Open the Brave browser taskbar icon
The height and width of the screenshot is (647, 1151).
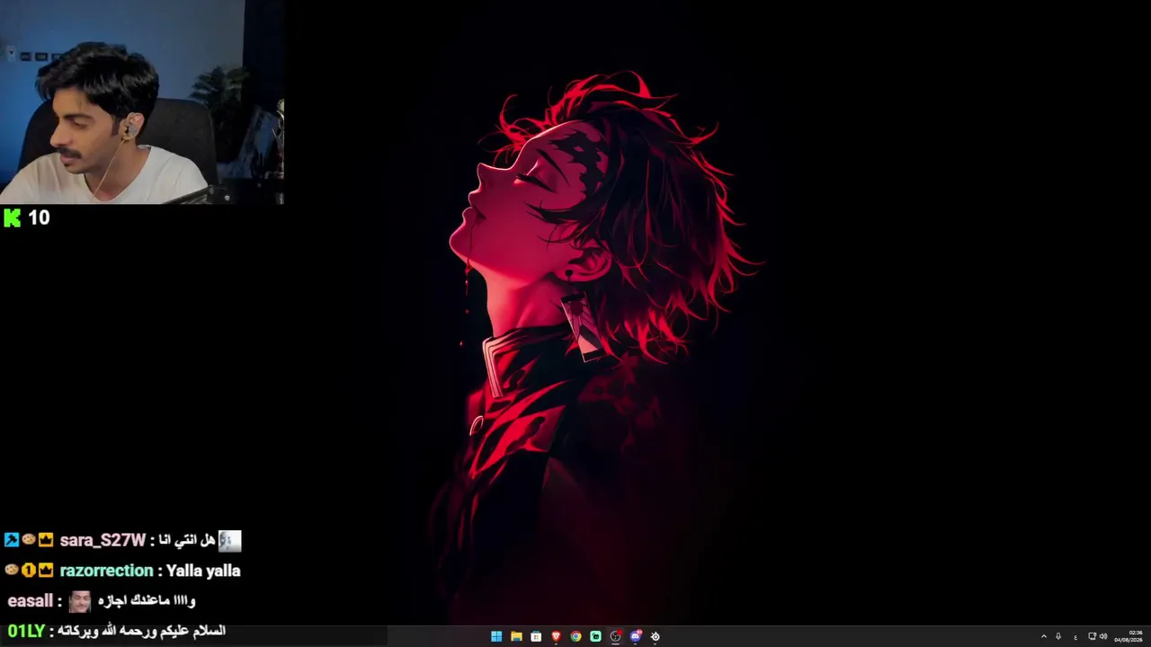(x=556, y=636)
